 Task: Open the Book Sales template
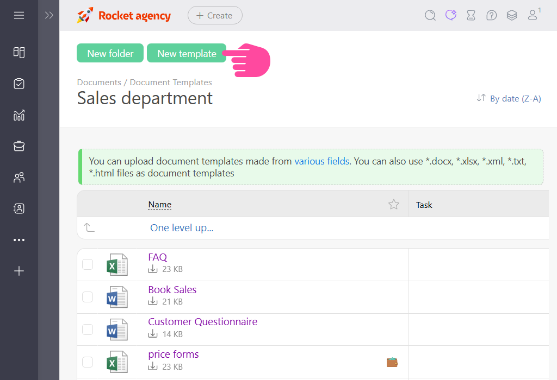(172, 289)
